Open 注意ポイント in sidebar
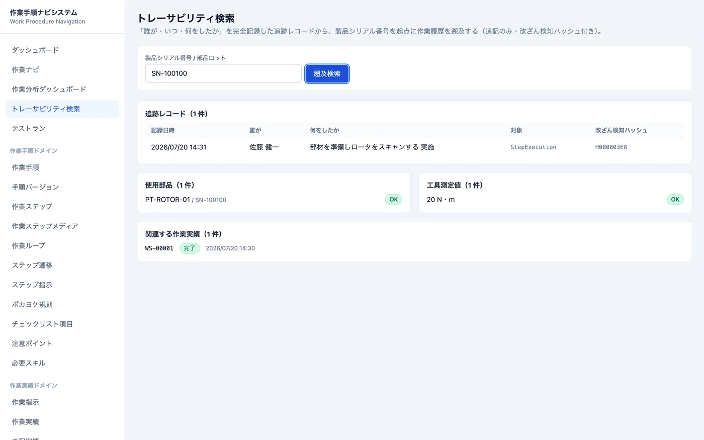The image size is (704, 440). [62, 344]
